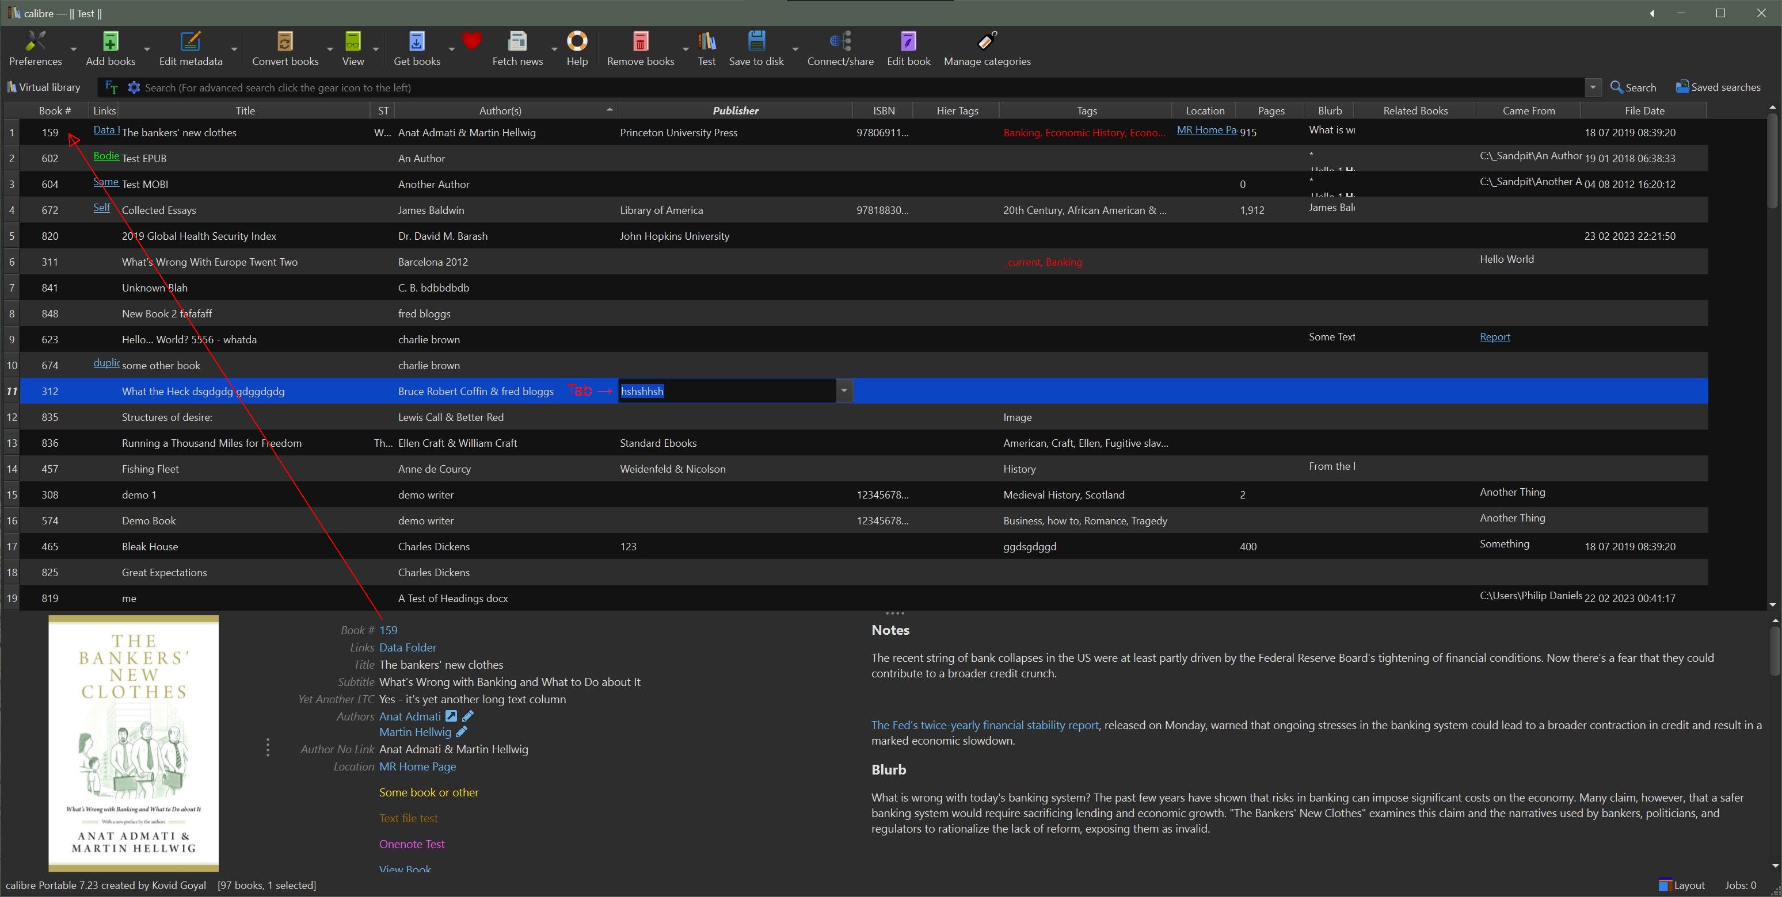1782x897 pixels.
Task: Open the Edit metadata tool
Action: point(191,42)
